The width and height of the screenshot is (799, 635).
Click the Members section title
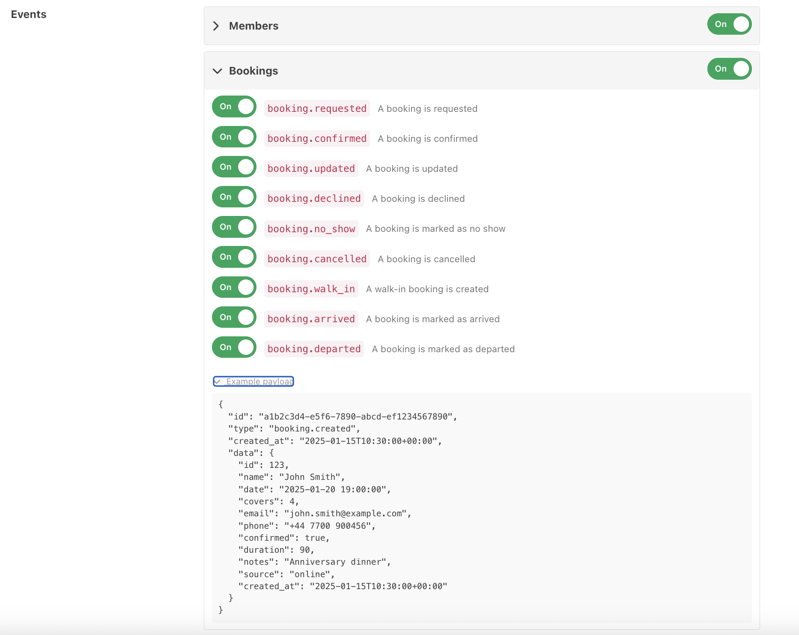click(253, 26)
